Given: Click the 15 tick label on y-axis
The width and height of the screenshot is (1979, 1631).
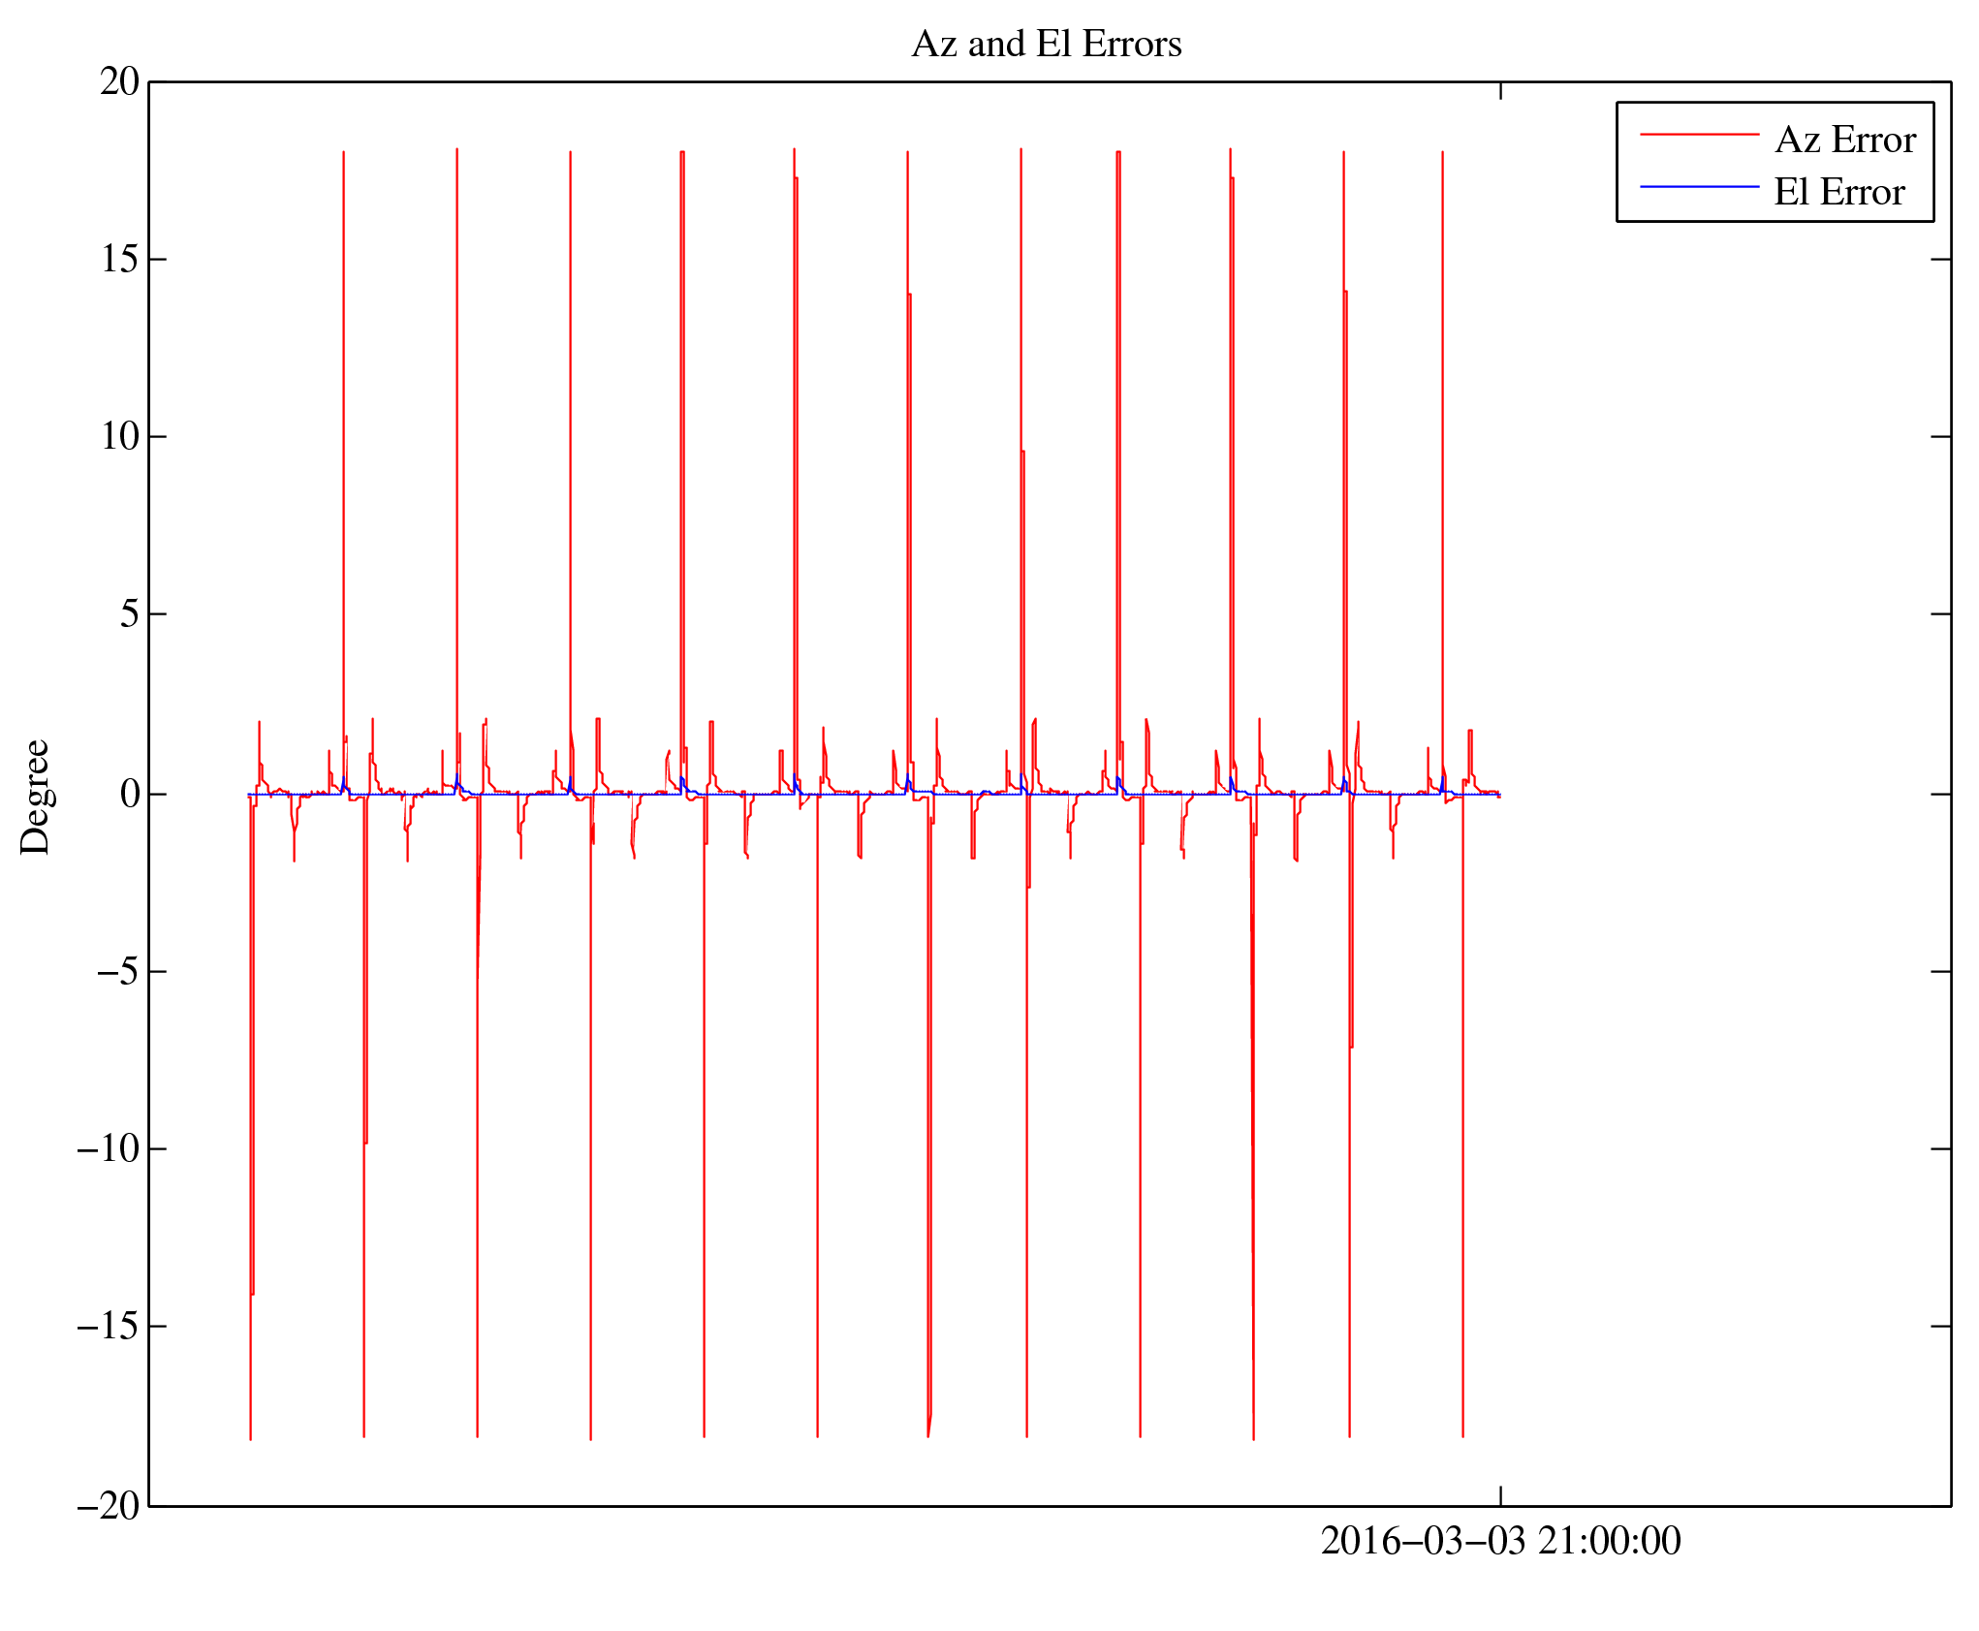Looking at the screenshot, I should (x=120, y=259).
